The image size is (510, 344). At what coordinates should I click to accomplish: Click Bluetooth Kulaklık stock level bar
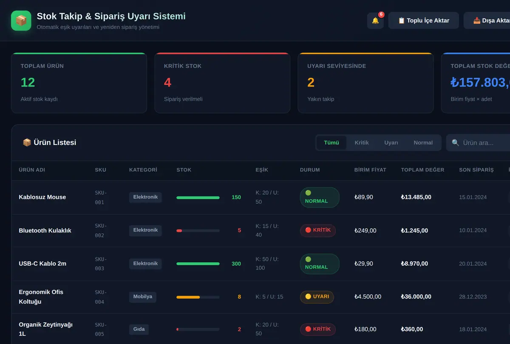click(x=198, y=231)
